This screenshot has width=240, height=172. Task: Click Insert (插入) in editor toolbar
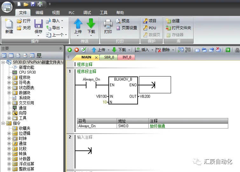coord(142,50)
